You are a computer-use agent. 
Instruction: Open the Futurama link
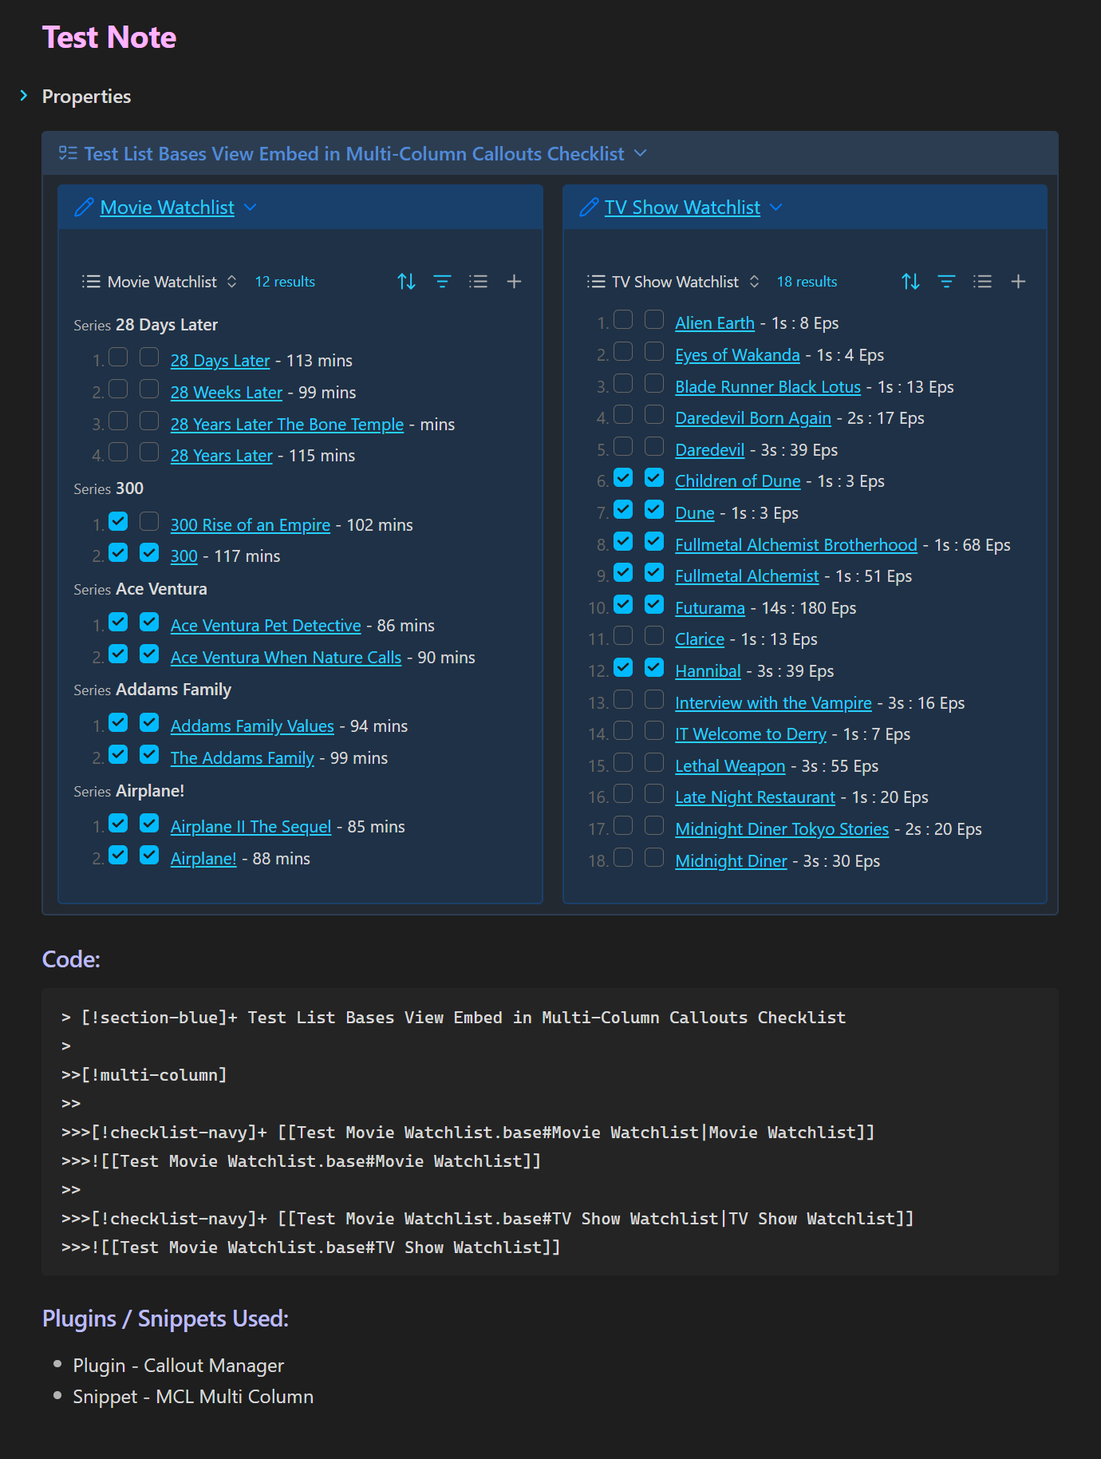[709, 608]
